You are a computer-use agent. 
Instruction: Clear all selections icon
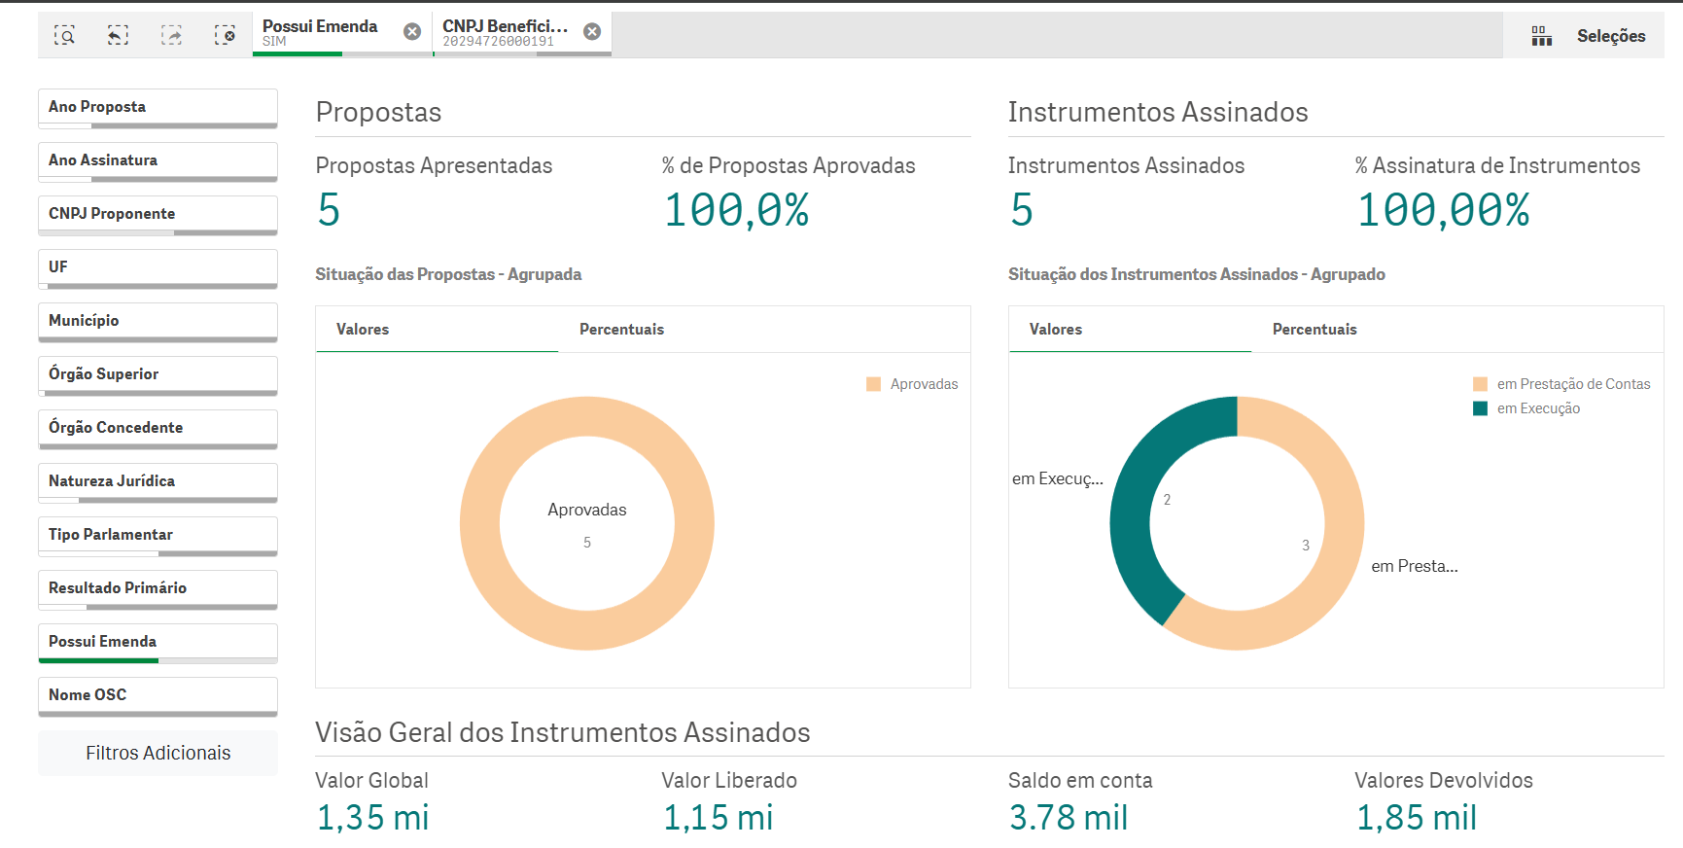(225, 36)
